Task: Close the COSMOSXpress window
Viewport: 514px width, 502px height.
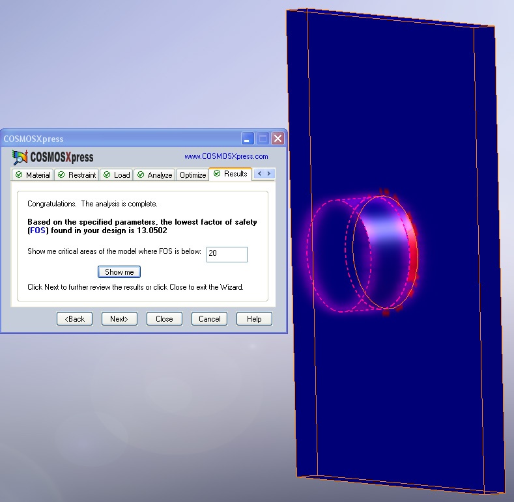Action: (278, 139)
